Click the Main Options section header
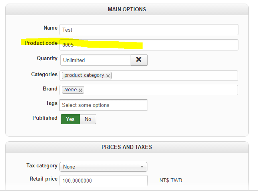 tap(127, 9)
